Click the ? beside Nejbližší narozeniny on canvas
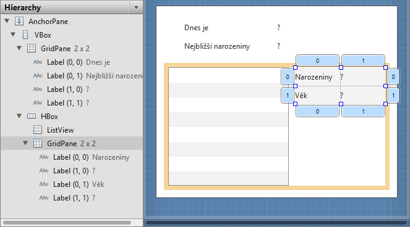Image resolution: width=410 pixels, height=227 pixels. click(278, 46)
